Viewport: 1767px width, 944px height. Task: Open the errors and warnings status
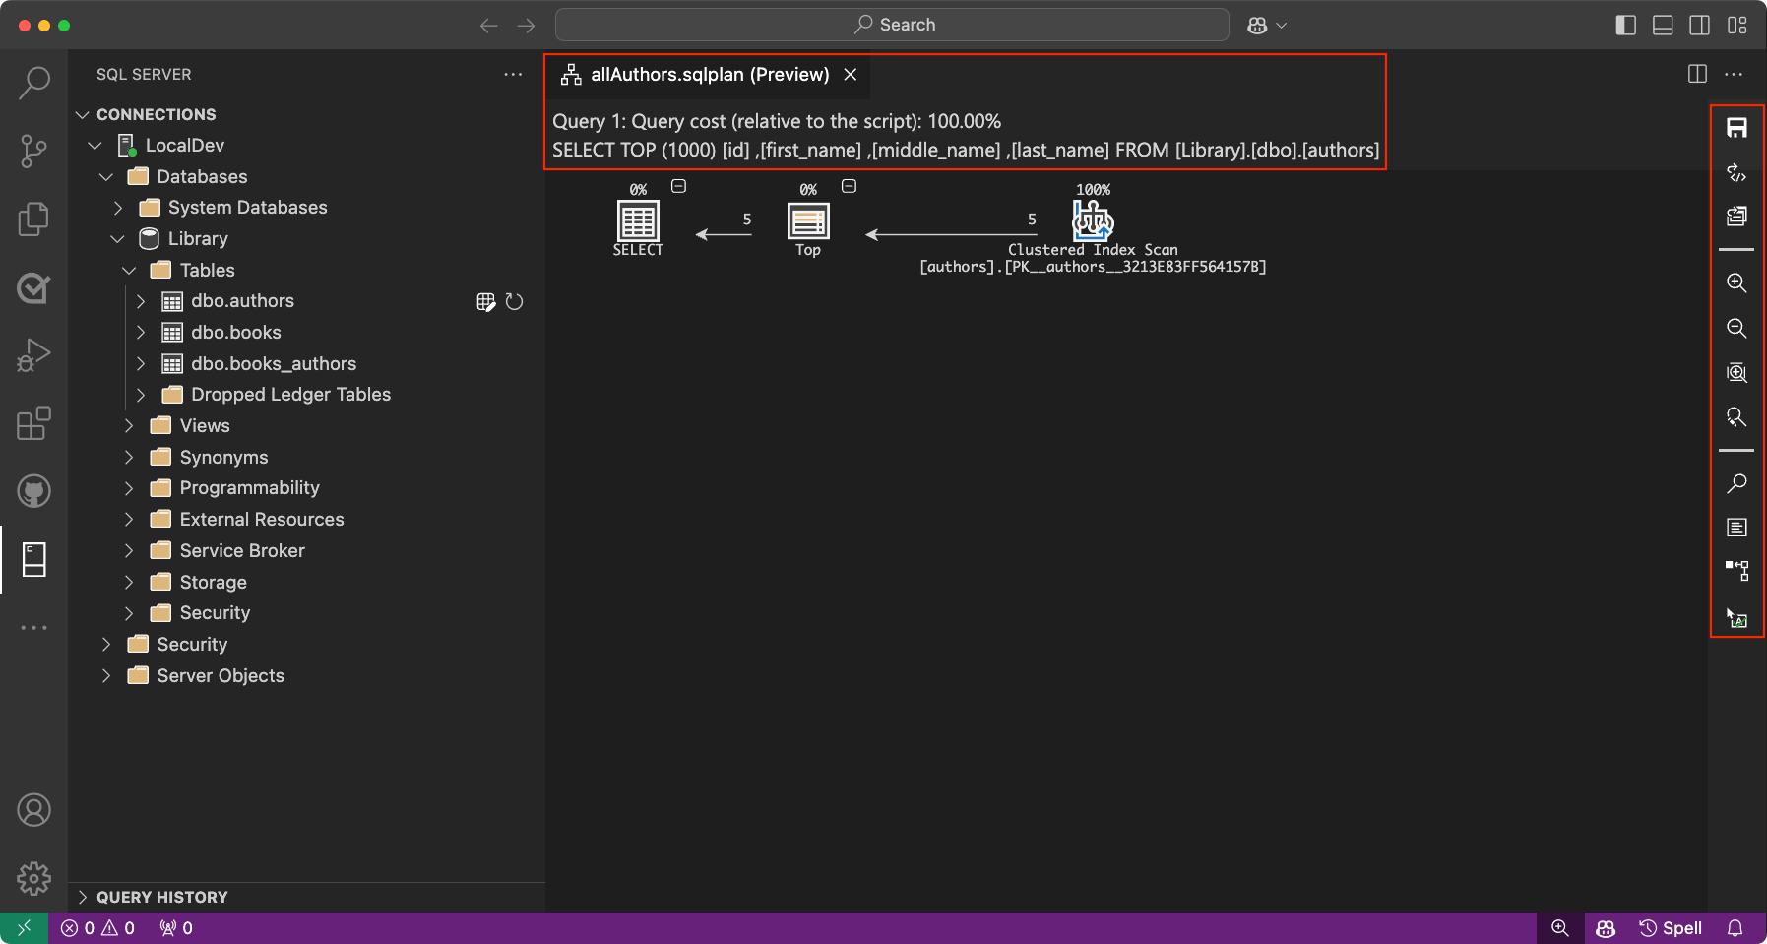tap(97, 928)
